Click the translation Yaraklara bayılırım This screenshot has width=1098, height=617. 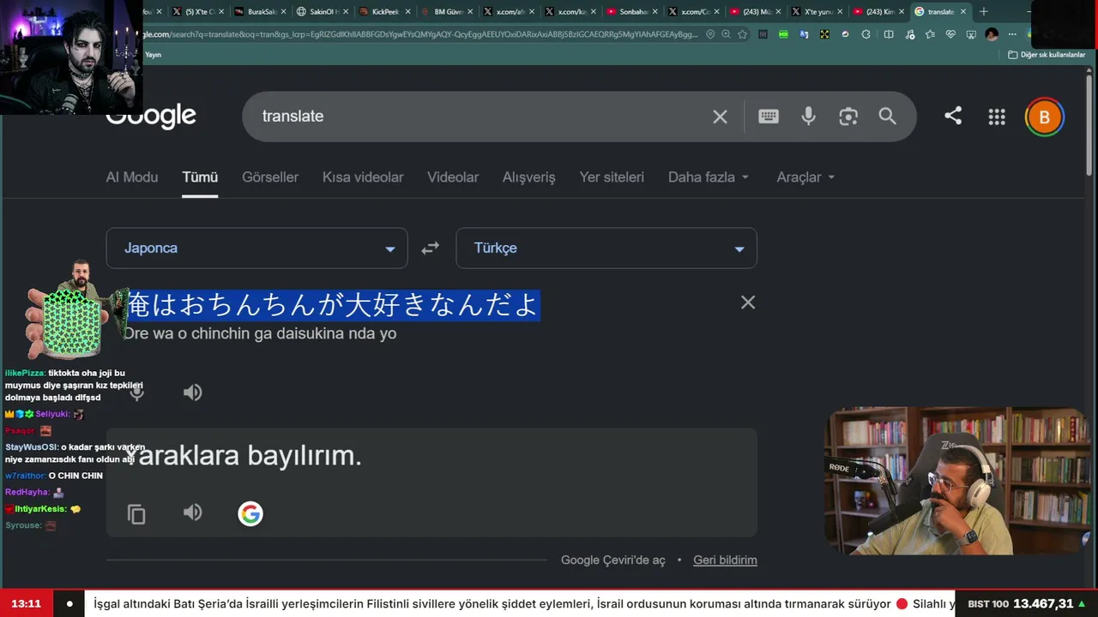(244, 455)
